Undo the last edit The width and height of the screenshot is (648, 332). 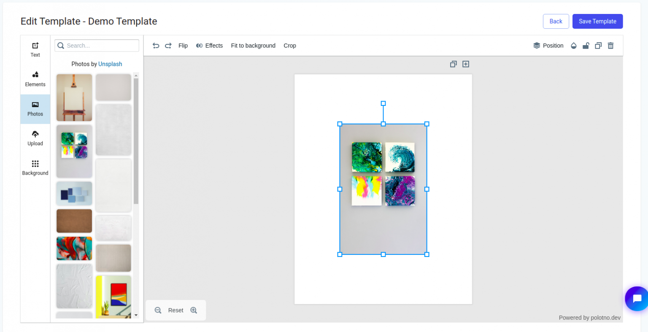pos(156,46)
